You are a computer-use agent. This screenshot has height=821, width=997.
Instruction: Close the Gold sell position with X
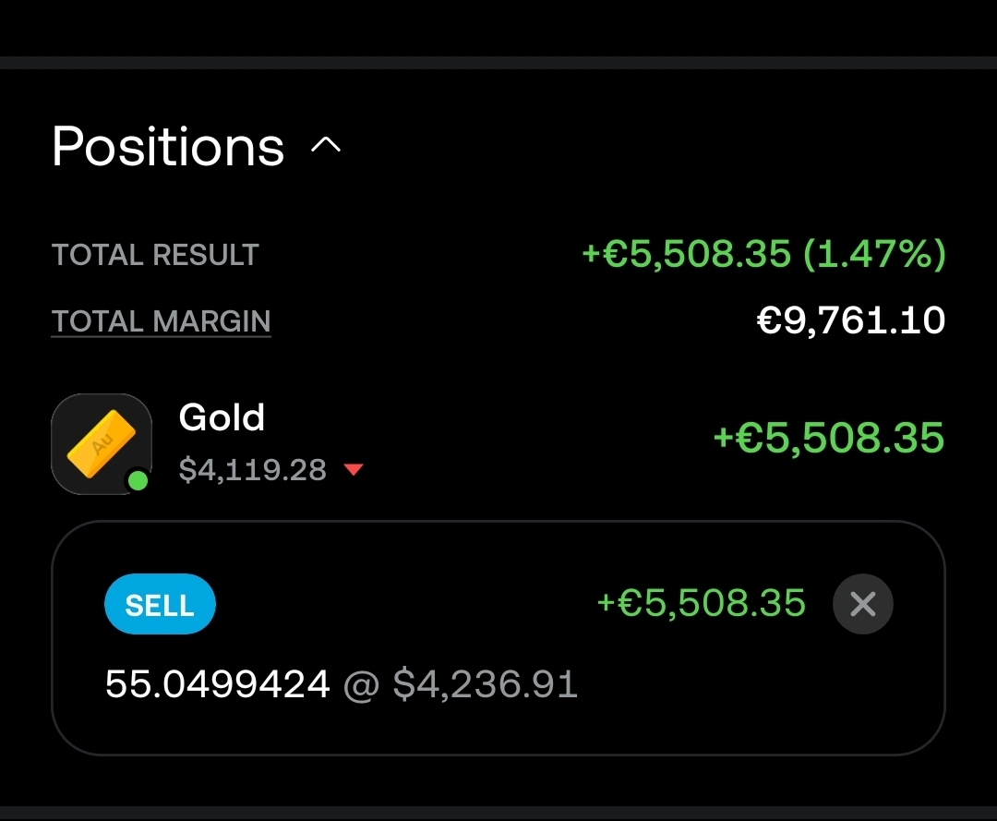(862, 604)
